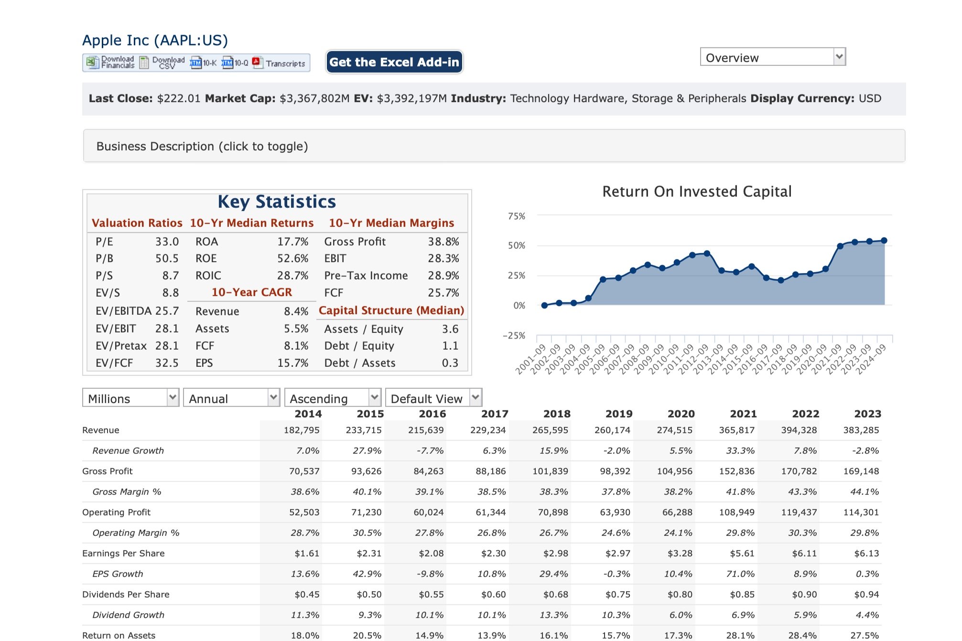Image resolution: width=962 pixels, height=641 pixels.
Task: Click the Download Financials text label
Action: pyautogui.click(x=118, y=63)
